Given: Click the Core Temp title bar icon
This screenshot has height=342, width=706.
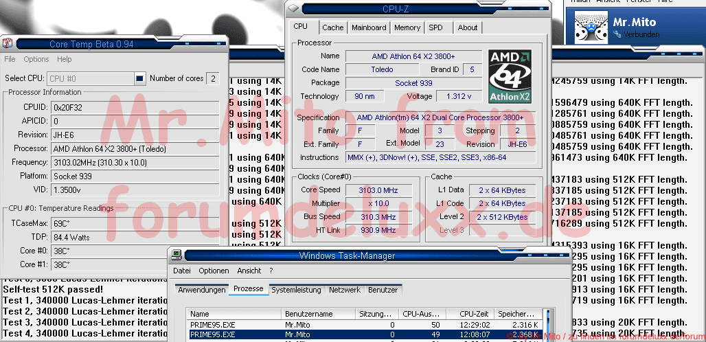Looking at the screenshot, I should 7,44.
